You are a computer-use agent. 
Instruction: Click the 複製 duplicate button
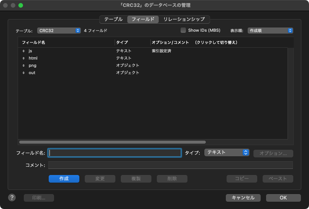click(x=136, y=179)
